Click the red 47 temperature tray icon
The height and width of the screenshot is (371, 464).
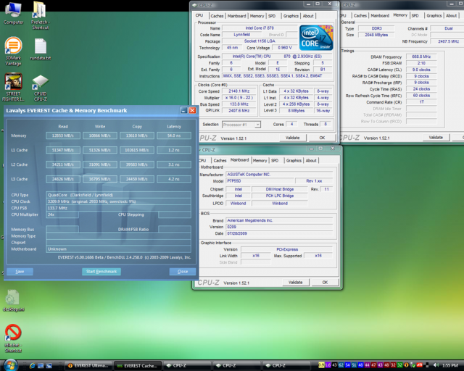[x=373, y=365]
